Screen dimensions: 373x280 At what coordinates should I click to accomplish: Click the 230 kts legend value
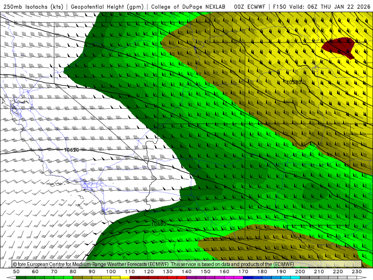point(357,272)
